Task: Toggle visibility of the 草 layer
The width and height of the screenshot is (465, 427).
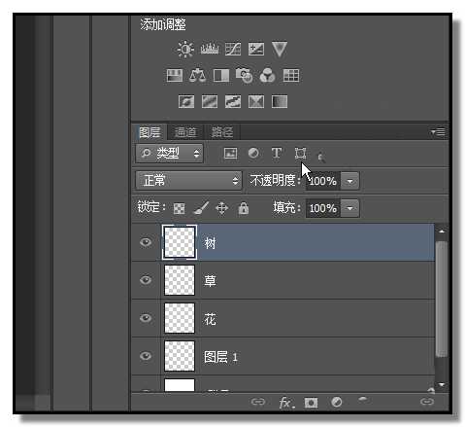Action: point(146,279)
